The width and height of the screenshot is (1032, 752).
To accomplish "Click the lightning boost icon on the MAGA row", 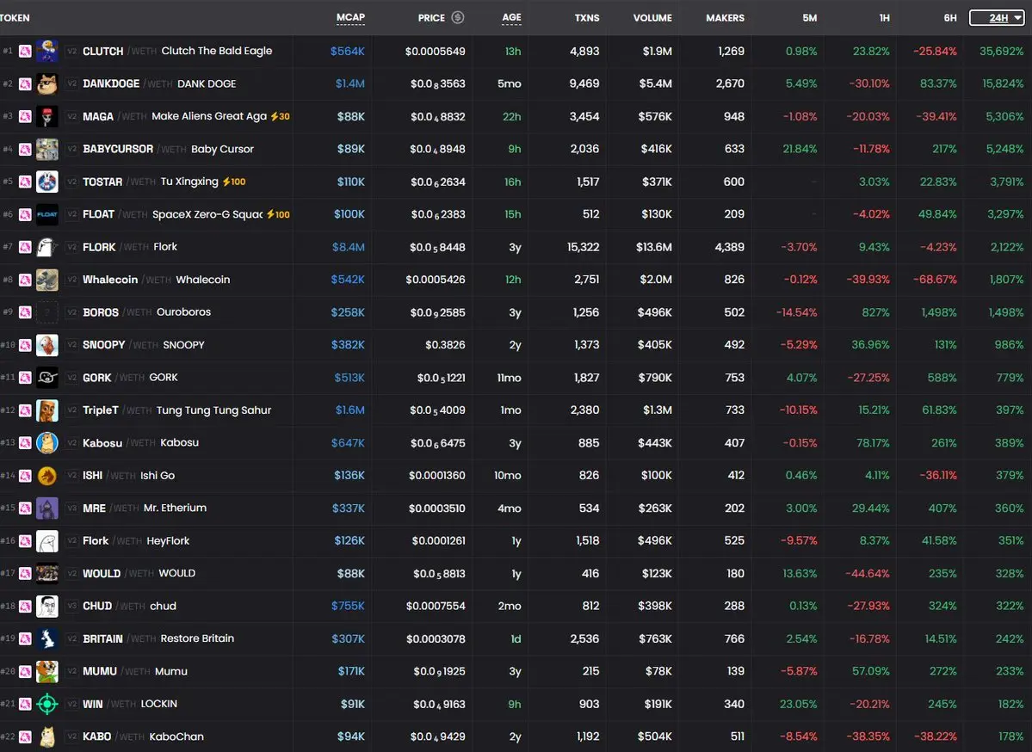I will [x=274, y=116].
